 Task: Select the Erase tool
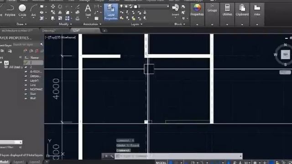pos(78,7)
